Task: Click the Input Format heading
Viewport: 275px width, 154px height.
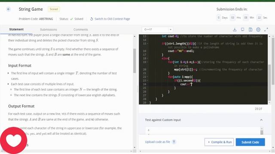Action: click(20, 65)
